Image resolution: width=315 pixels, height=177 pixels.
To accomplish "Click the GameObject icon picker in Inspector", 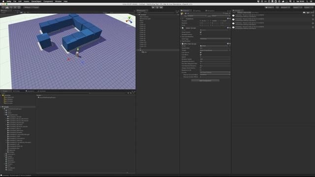I will 182,14.
